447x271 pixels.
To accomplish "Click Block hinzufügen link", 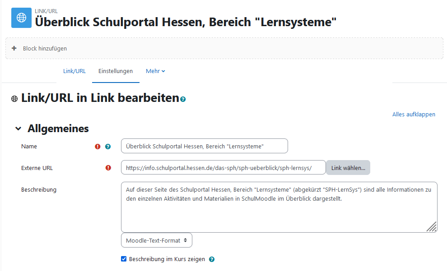I will 45,48.
